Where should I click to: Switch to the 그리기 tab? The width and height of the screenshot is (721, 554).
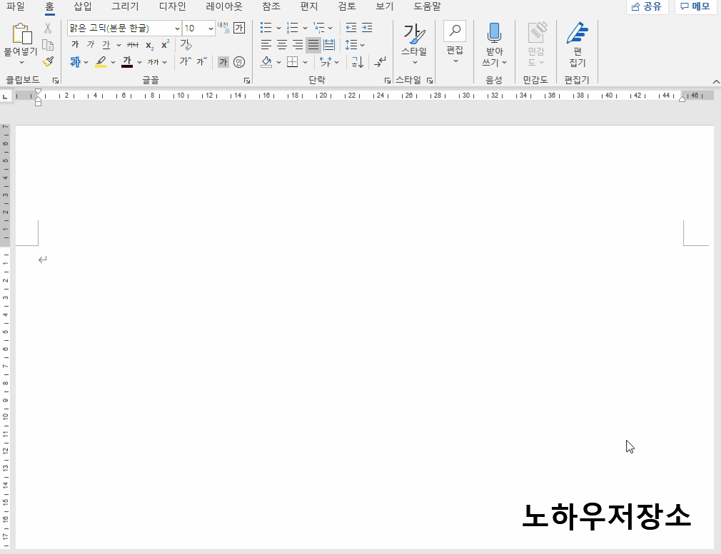coord(125,6)
